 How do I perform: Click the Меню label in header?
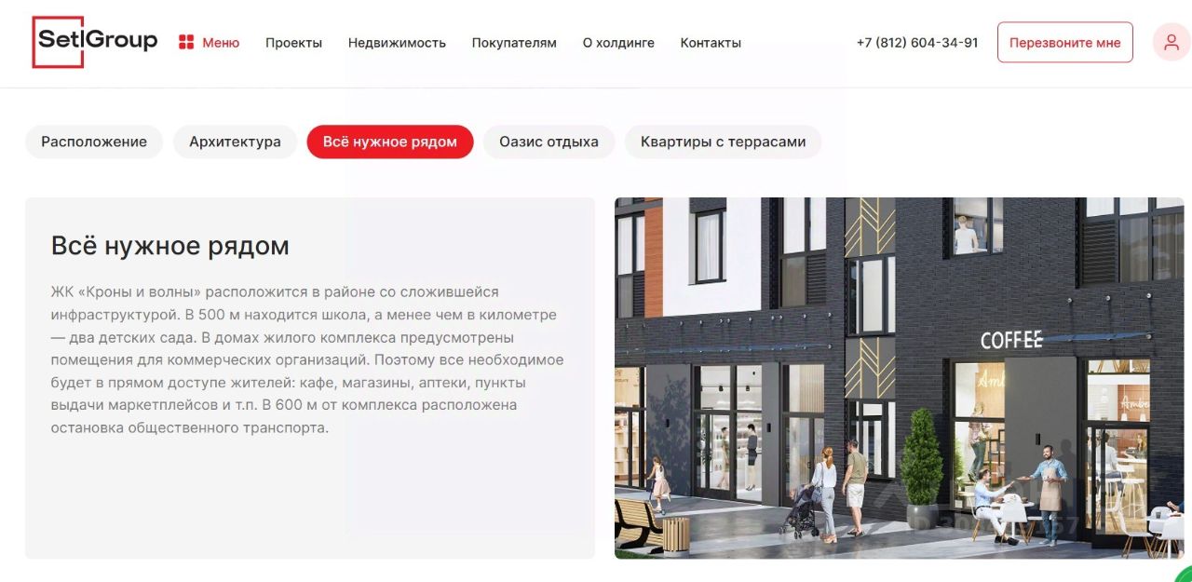(x=221, y=43)
